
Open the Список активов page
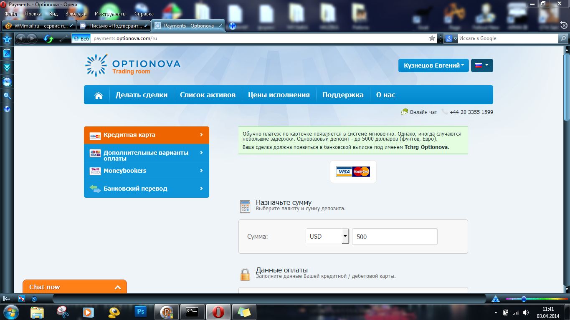point(208,95)
